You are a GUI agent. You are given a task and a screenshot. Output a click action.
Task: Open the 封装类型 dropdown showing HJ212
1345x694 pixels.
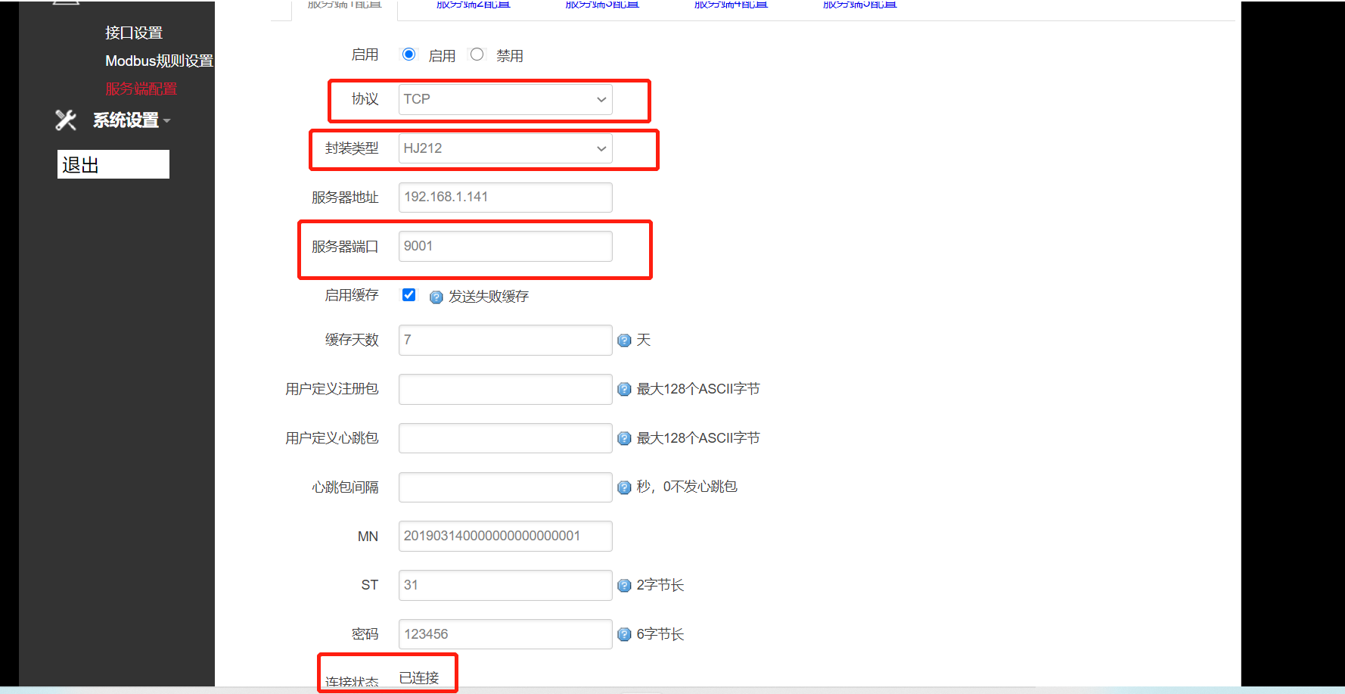505,148
